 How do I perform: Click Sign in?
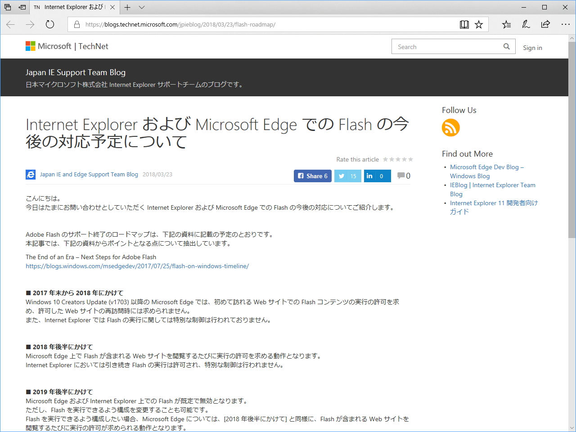tap(532, 48)
